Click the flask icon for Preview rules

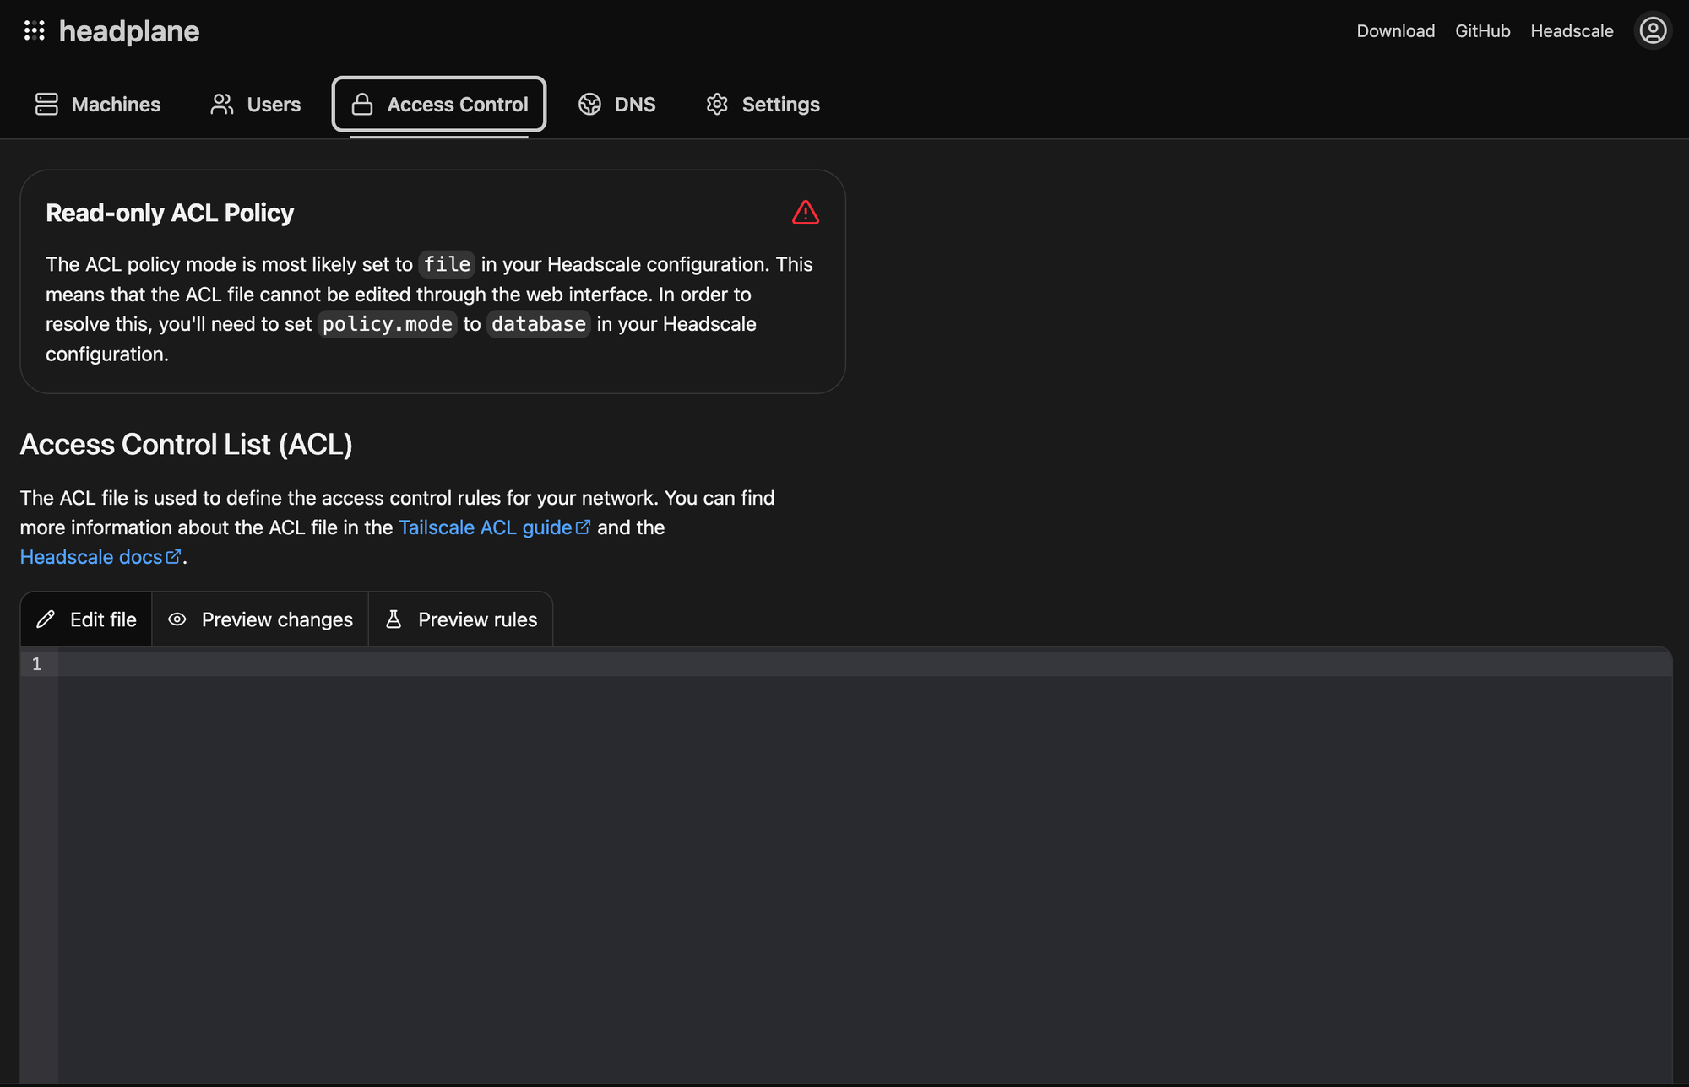[x=394, y=619]
